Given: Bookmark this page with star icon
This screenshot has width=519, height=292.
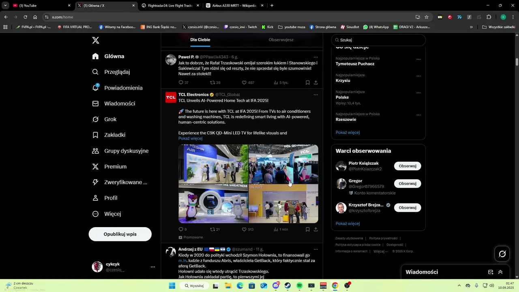Looking at the screenshot, I should coord(427,17).
